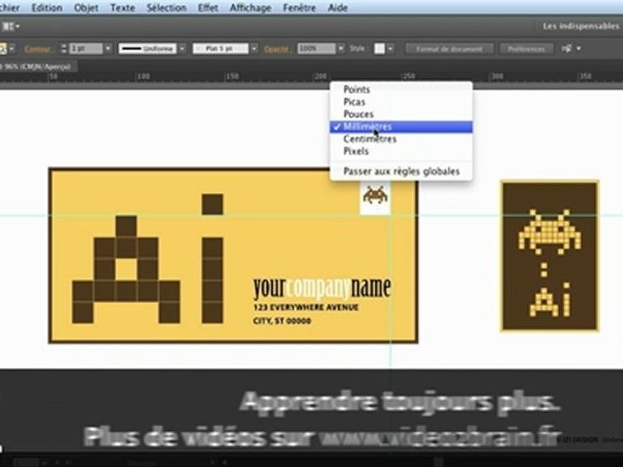Click the 123 EVERYWHERE AVENUE text line
Image resolution: width=623 pixels, height=467 pixels.
(x=306, y=307)
